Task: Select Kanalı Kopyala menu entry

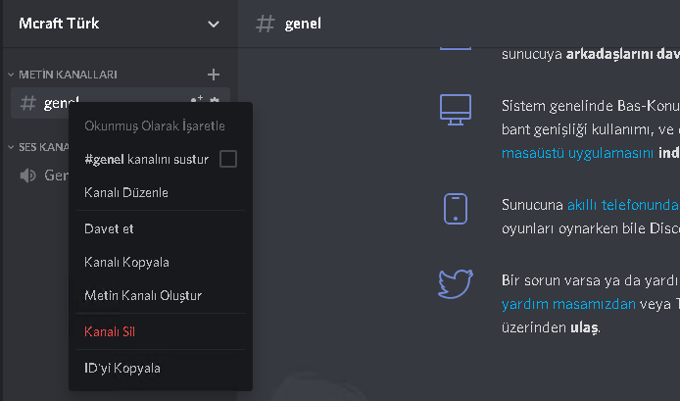Action: 127,263
